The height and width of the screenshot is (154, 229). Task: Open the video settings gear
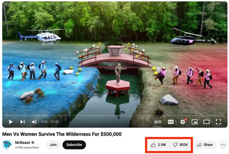[x=183, y=122]
